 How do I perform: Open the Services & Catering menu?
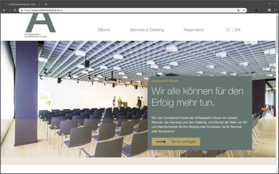147,30
